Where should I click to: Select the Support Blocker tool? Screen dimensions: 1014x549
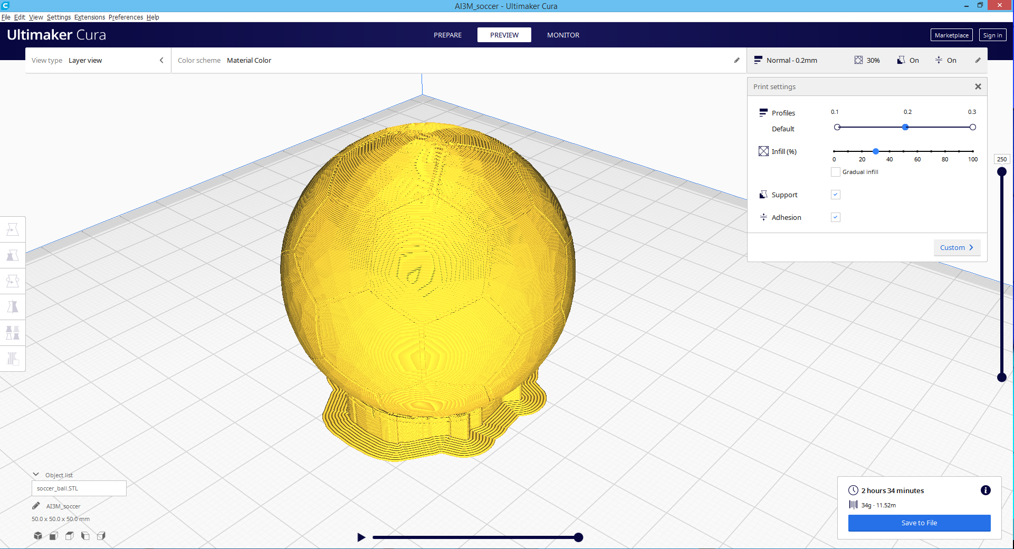tap(13, 359)
